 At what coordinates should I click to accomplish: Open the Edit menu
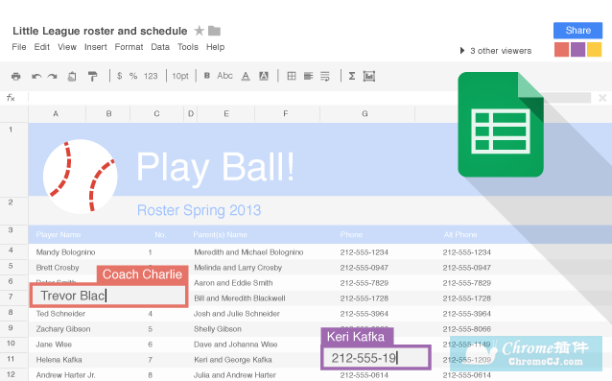(42, 47)
